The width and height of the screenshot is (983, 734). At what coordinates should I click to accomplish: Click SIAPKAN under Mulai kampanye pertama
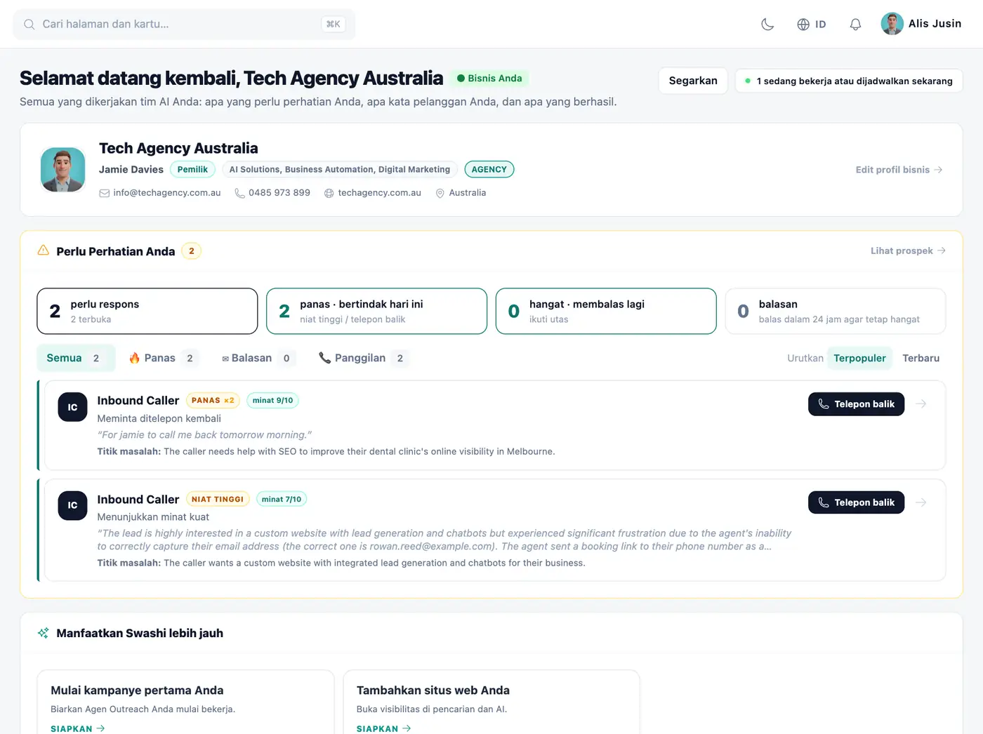pos(78,728)
